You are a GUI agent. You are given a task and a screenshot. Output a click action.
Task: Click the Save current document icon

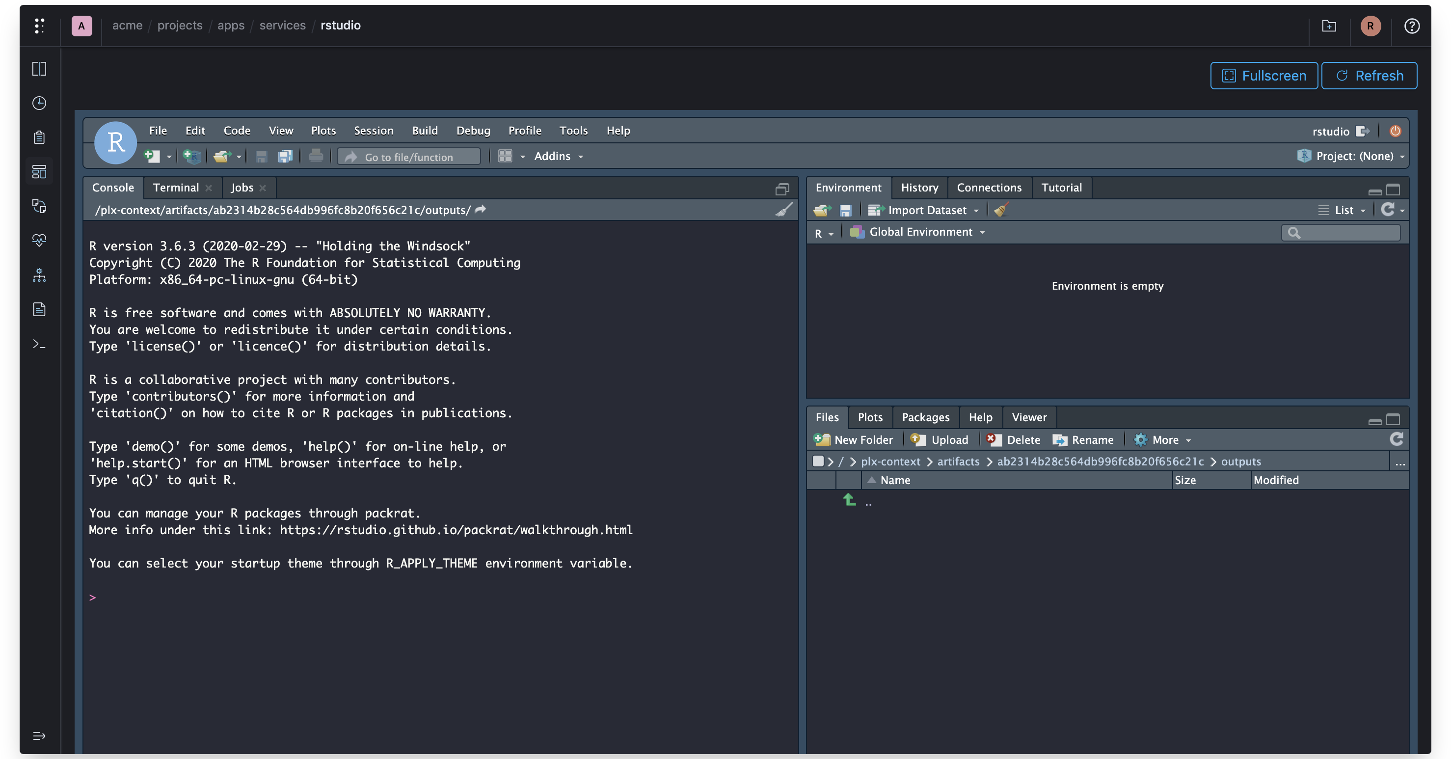click(x=261, y=156)
